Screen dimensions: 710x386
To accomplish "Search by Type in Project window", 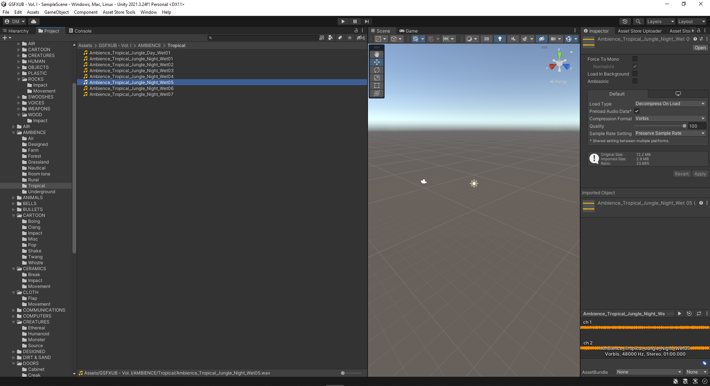I will pos(330,38).
